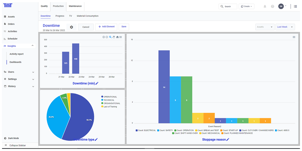Collapse the Insights section in the sidebar
This screenshot has height=151, width=302.
(x=32, y=45)
